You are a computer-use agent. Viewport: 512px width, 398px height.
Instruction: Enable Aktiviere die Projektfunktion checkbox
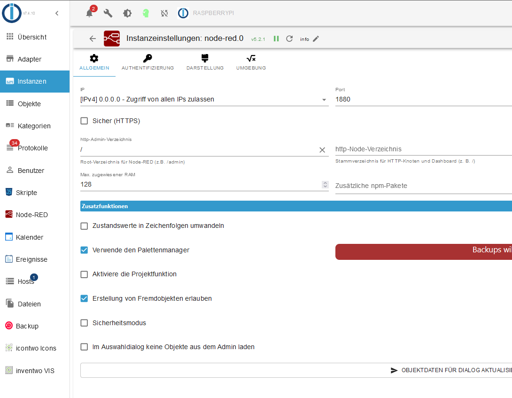click(x=84, y=274)
